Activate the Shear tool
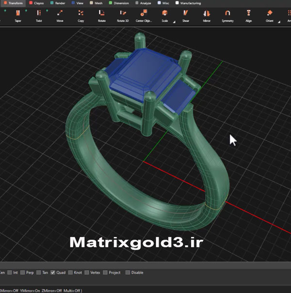This screenshot has height=293, width=291. 186,16
